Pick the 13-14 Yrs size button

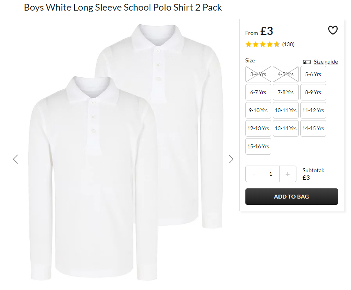[286, 128]
